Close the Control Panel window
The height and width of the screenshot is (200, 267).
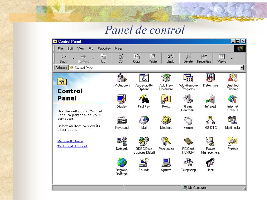243,41
